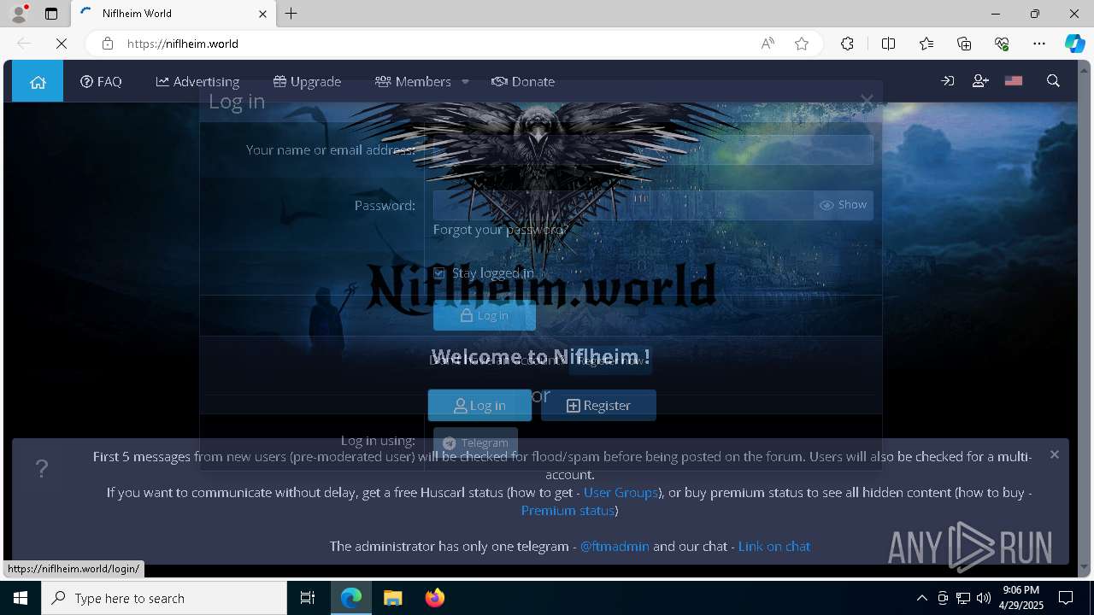This screenshot has width=1094, height=615.
Task: Select the Niflheim World tab
Action: click(173, 14)
